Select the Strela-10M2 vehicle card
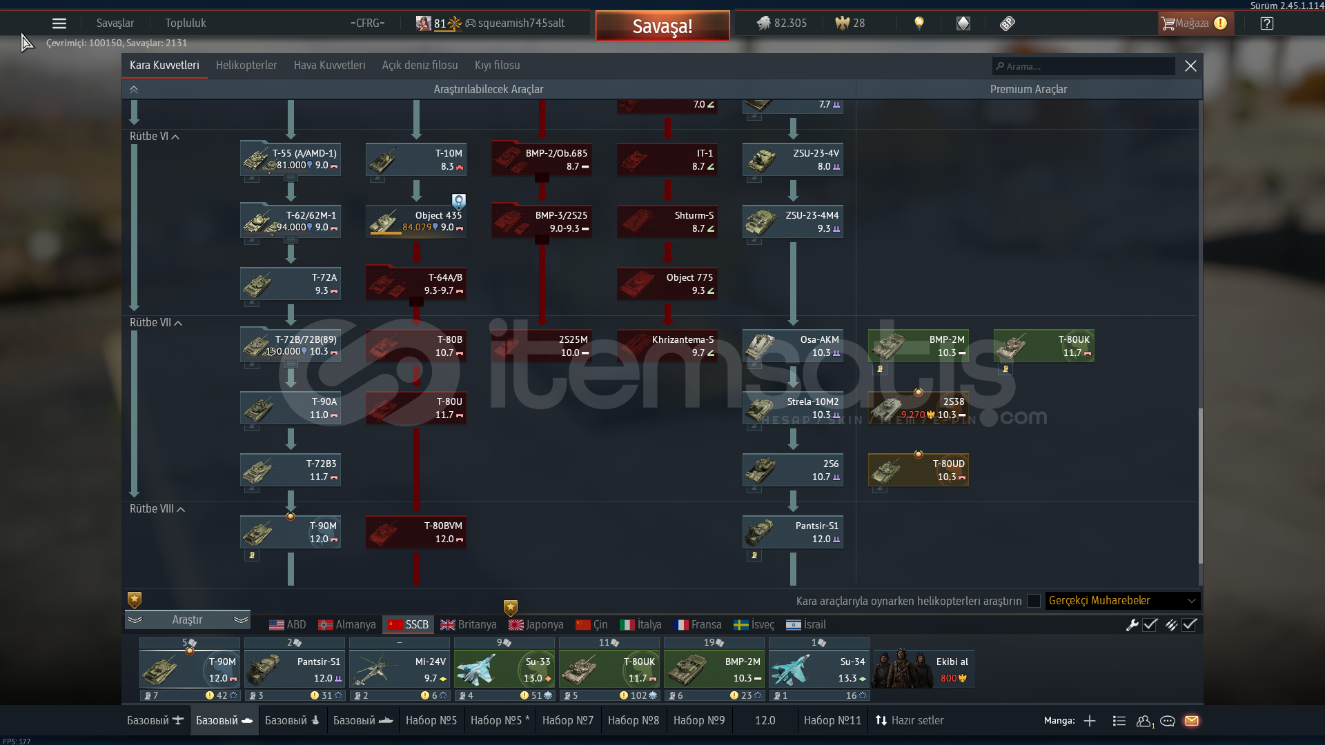 (792, 408)
